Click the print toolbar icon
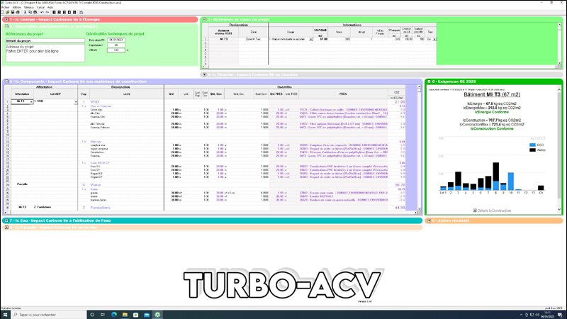567x319 pixels. tap(18, 11)
